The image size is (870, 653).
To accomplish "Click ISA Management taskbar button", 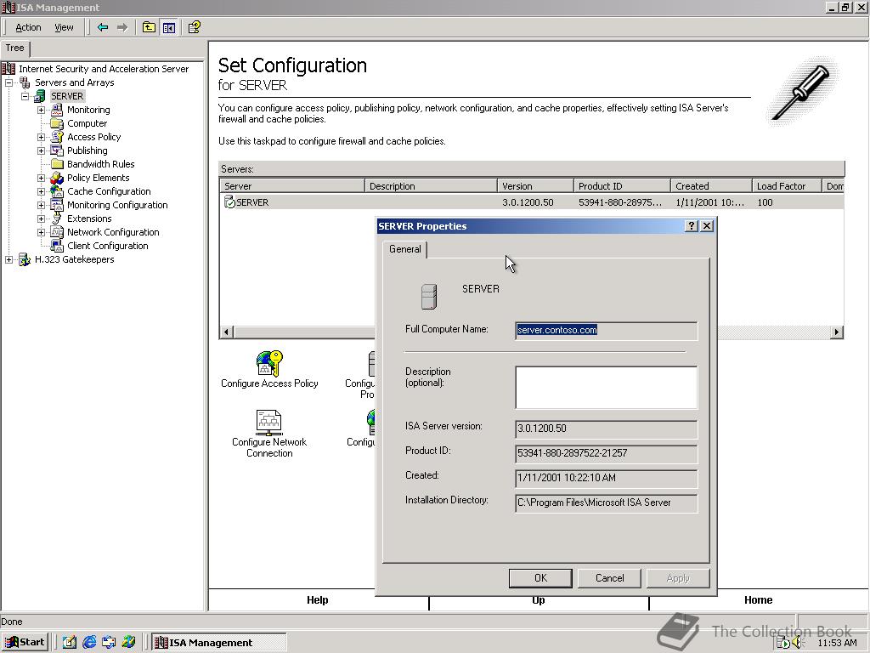I will click(218, 643).
